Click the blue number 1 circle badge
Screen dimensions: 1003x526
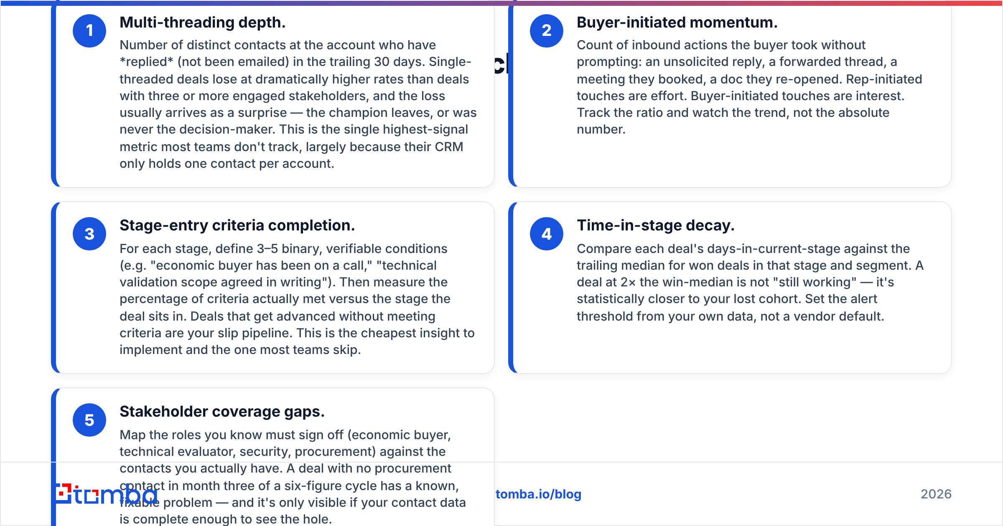89,31
